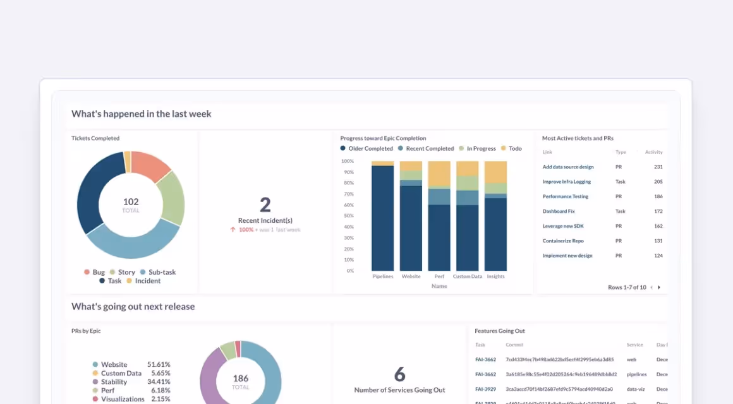This screenshot has width=733, height=404.
Task: Click the 6 Number of Services Going Out value
Action: 400,374
